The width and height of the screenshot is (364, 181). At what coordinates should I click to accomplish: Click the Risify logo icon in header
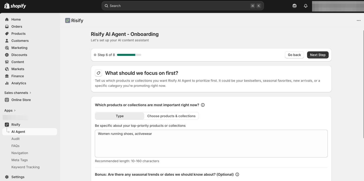tap(68, 20)
